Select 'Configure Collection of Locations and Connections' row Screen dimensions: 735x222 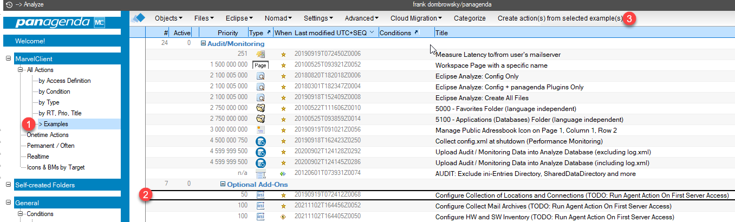(x=440, y=195)
